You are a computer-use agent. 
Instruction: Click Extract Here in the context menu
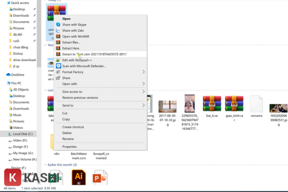71,48
